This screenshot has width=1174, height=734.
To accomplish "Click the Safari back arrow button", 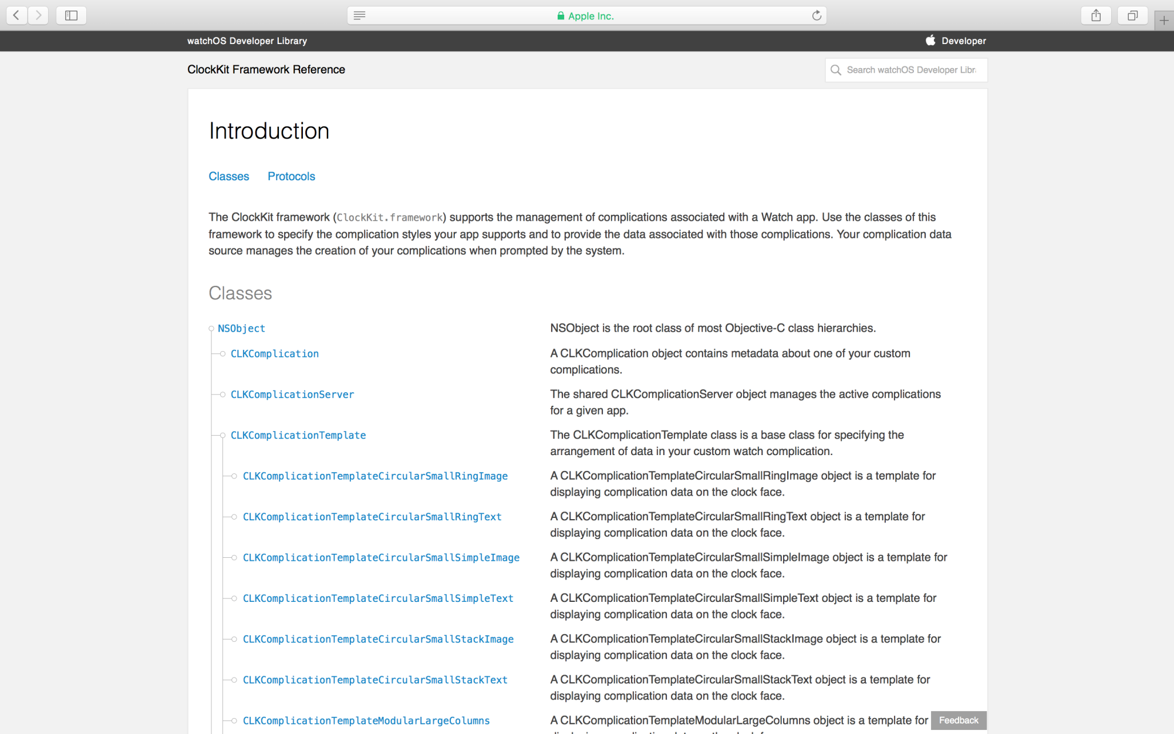I will pyautogui.click(x=16, y=15).
